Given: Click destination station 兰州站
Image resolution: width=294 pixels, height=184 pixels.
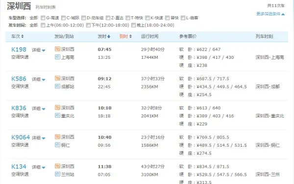Looking at the screenshot, I should 68,174.
